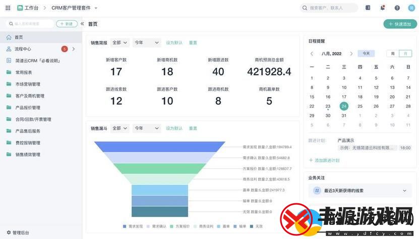This screenshot has height=239, width=419.
Task: Click the 流程中心 workflow icon
Action: [9, 49]
